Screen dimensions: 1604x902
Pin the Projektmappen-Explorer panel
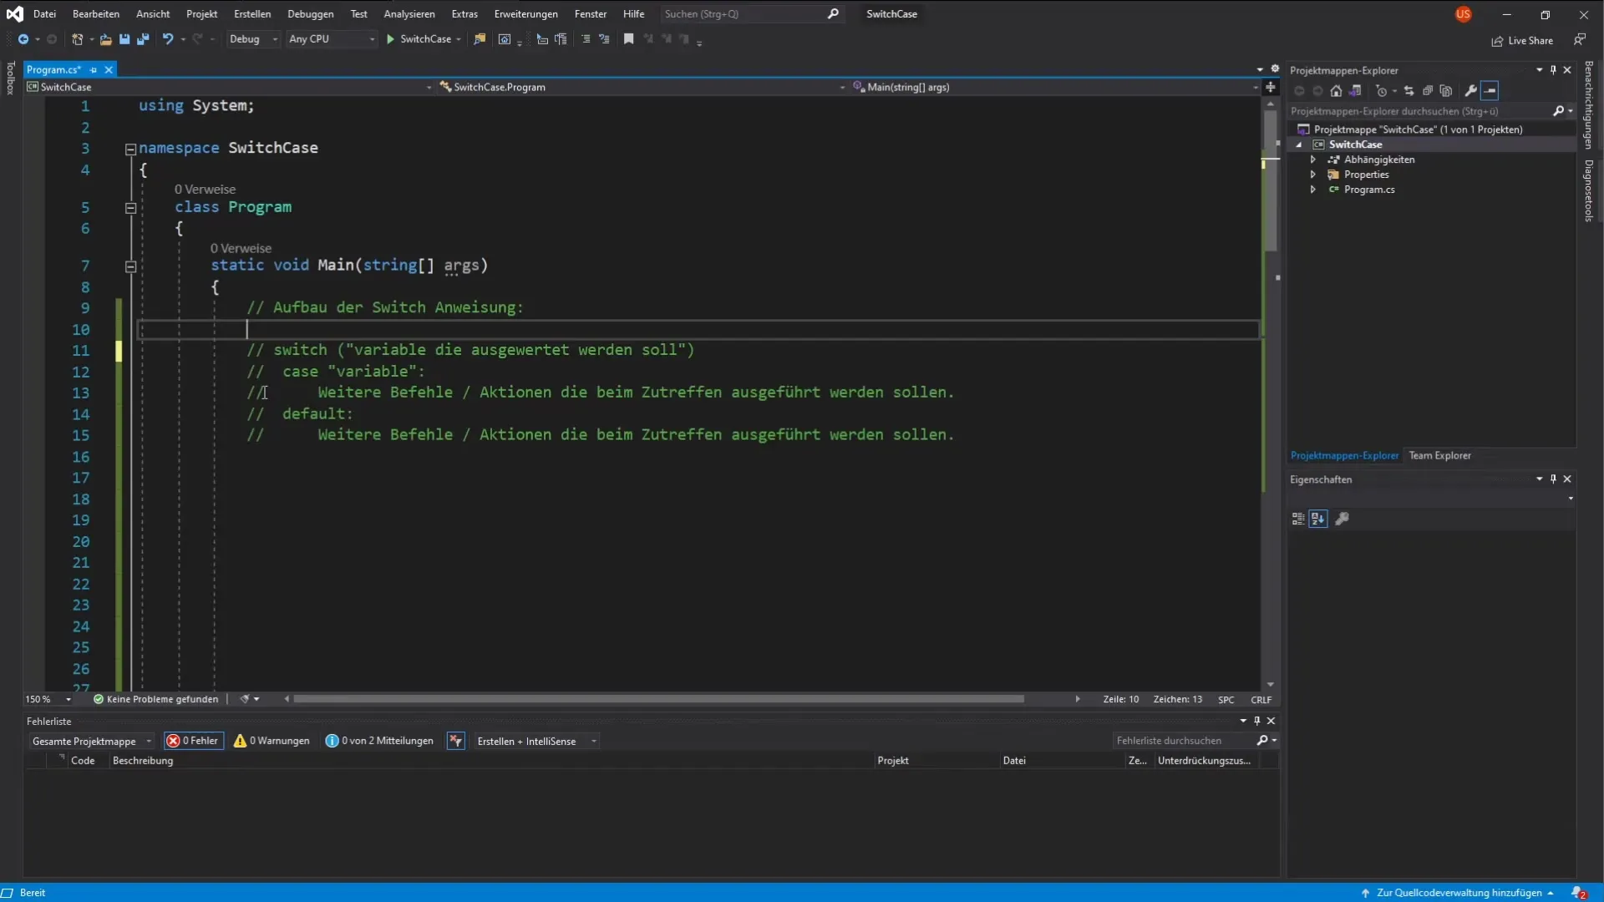(x=1553, y=70)
